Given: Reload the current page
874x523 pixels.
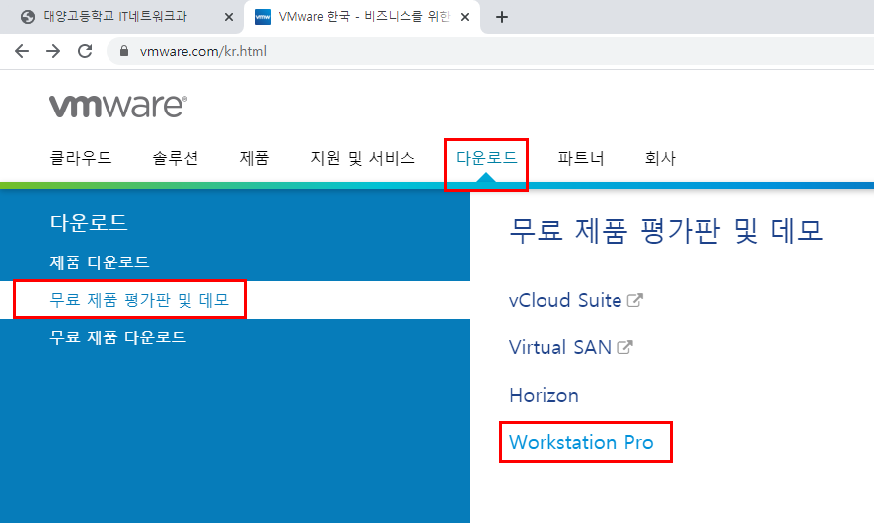Looking at the screenshot, I should (x=85, y=51).
